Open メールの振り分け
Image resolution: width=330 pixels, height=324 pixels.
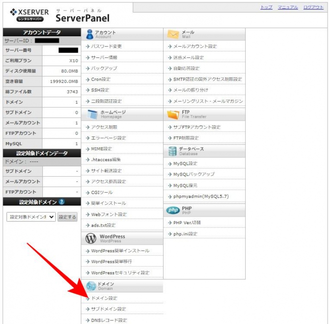pyautogui.click(x=190, y=90)
